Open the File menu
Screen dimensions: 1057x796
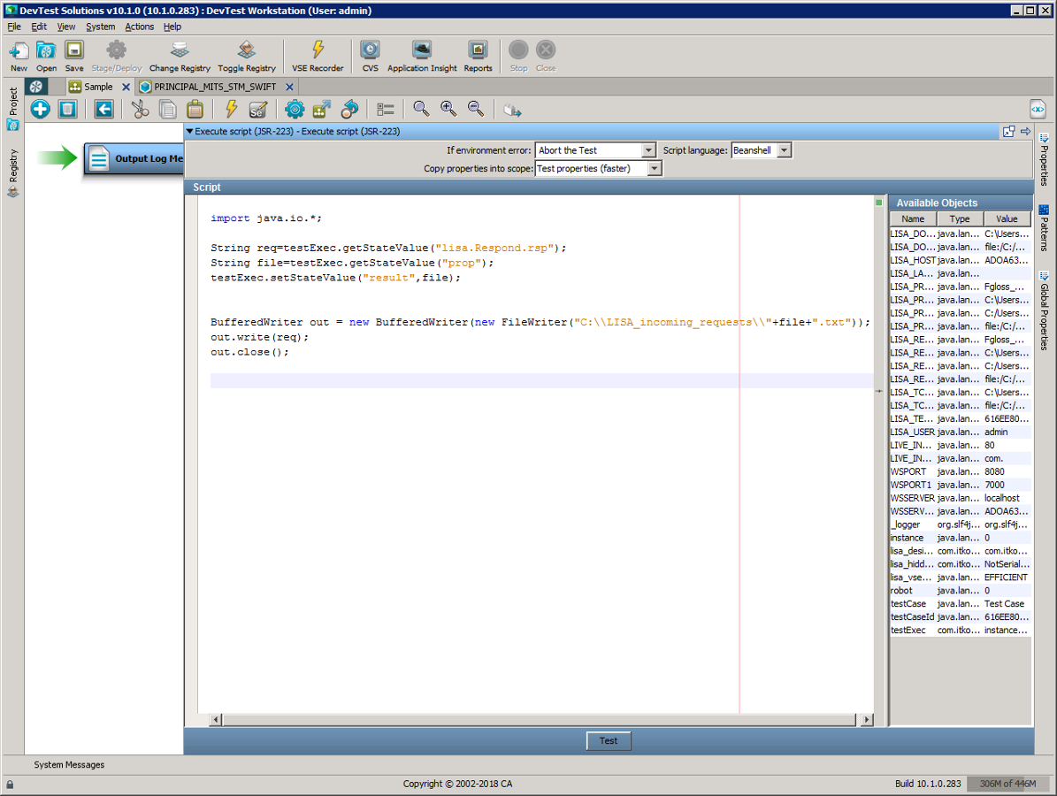point(14,27)
